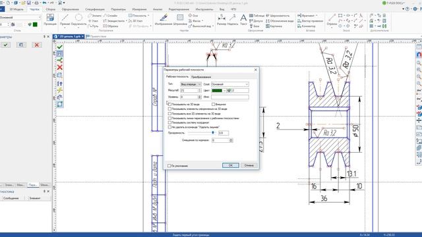Enable Показывать на 3D виде checkbox

coord(170,104)
